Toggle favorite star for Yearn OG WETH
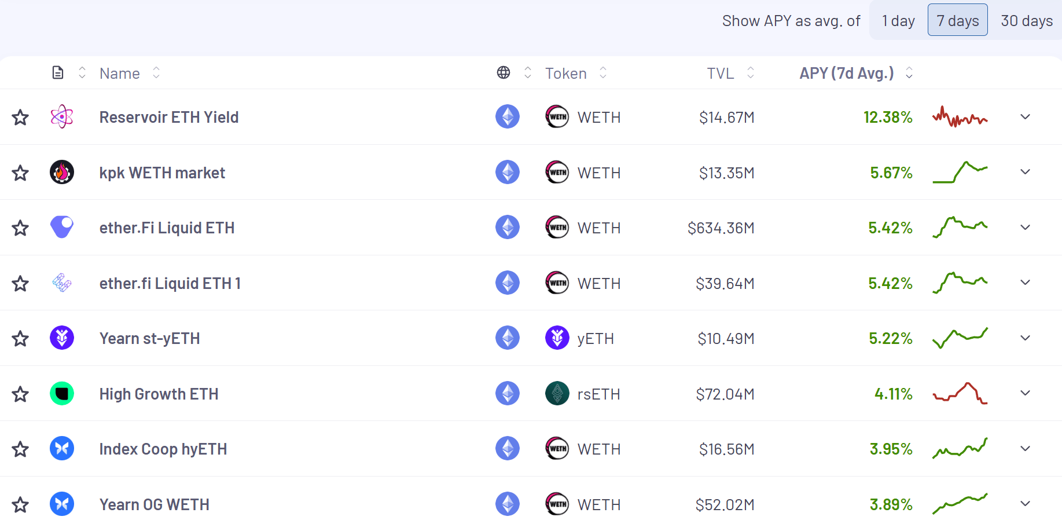Screen dimensions: 1062x520 pyautogui.click(x=20, y=505)
